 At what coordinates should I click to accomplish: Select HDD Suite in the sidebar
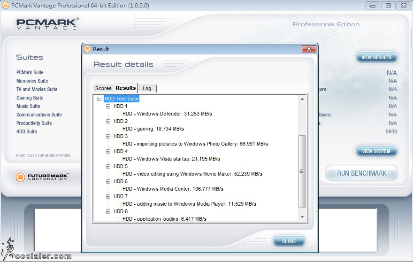[27, 131]
